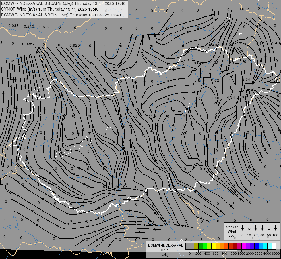Screen dimensions: 281x259
Task: Pick the pure yellow CAPE legend swatch
Action: [x=214, y=246]
